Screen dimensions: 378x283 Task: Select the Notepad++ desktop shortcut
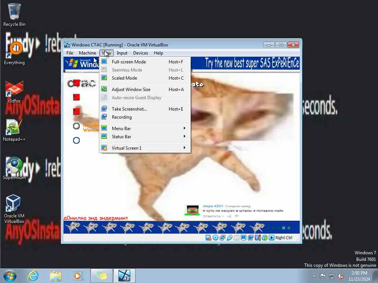point(14,130)
